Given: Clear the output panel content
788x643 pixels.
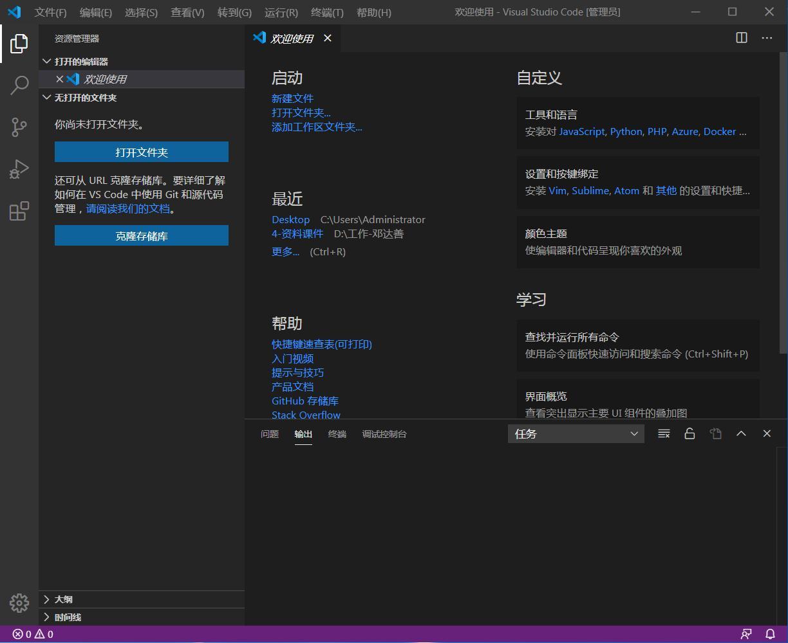Looking at the screenshot, I should [x=663, y=433].
